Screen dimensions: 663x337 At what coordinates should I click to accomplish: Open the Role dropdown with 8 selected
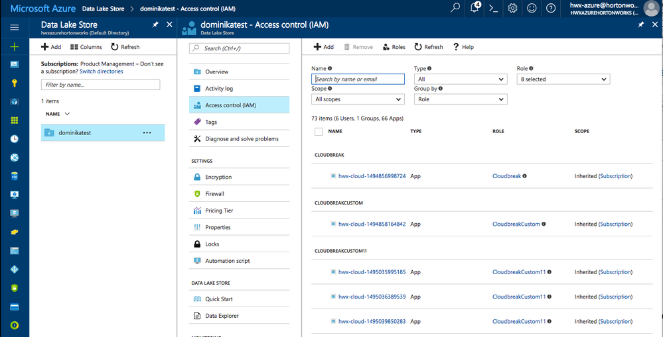click(563, 79)
